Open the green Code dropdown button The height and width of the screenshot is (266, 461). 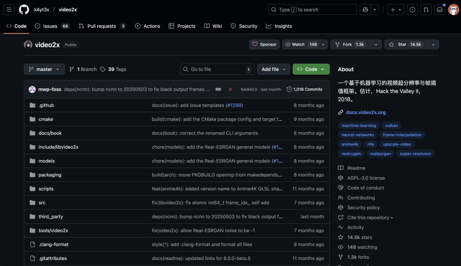coord(311,69)
